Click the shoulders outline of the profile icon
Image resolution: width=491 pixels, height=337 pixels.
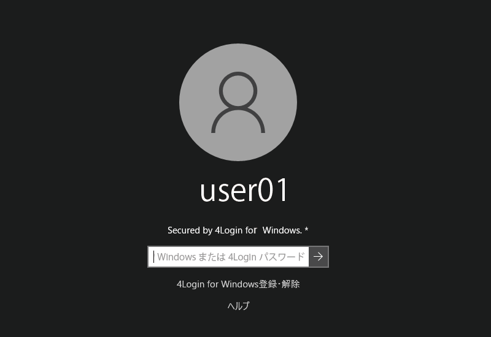pos(238,120)
